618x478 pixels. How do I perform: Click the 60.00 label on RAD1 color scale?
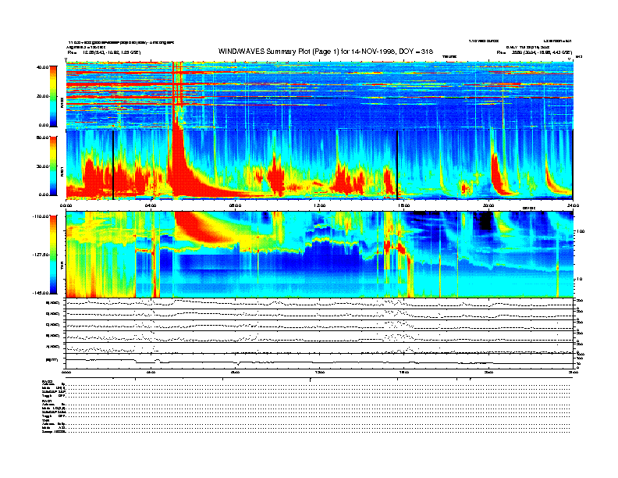43,137
